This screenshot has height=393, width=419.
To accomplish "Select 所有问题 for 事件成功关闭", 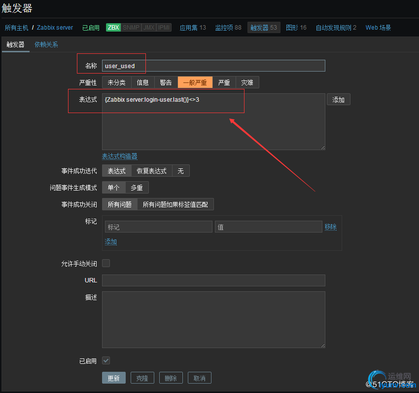I will coord(120,204).
